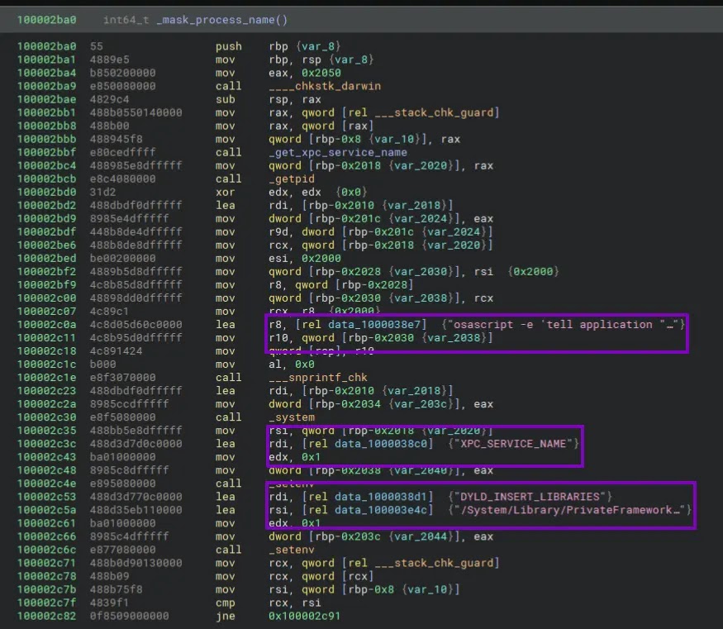Viewport: 723px width, 629px height.
Task: Click address 100002ba1 in the address column
Action: click(x=46, y=60)
